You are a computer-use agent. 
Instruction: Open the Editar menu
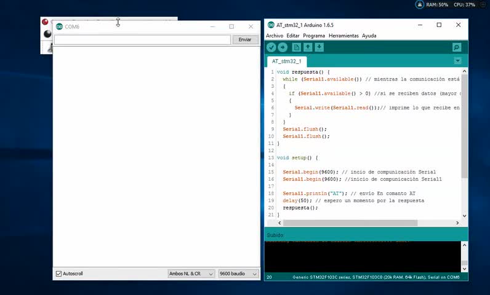[293, 36]
